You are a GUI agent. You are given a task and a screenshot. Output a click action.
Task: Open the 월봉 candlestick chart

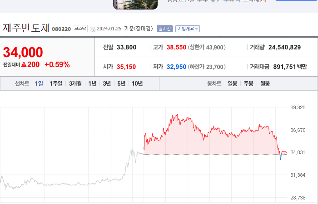tap(265, 83)
